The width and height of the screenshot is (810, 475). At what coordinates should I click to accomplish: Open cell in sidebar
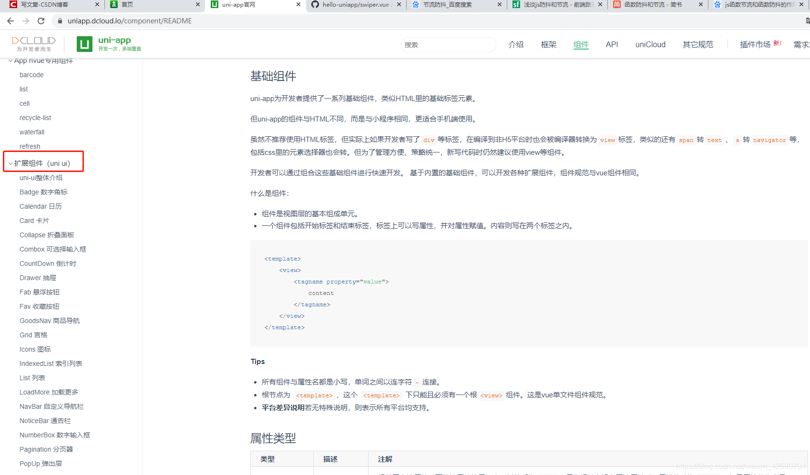24,103
